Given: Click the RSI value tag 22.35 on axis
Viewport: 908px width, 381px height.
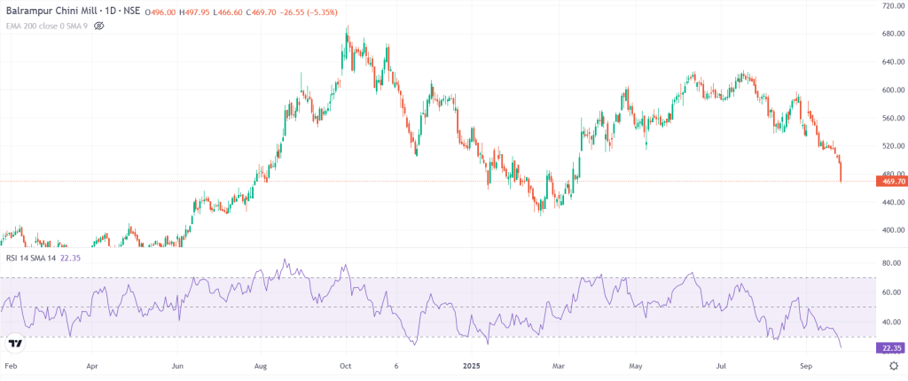Looking at the screenshot, I should click(891, 347).
